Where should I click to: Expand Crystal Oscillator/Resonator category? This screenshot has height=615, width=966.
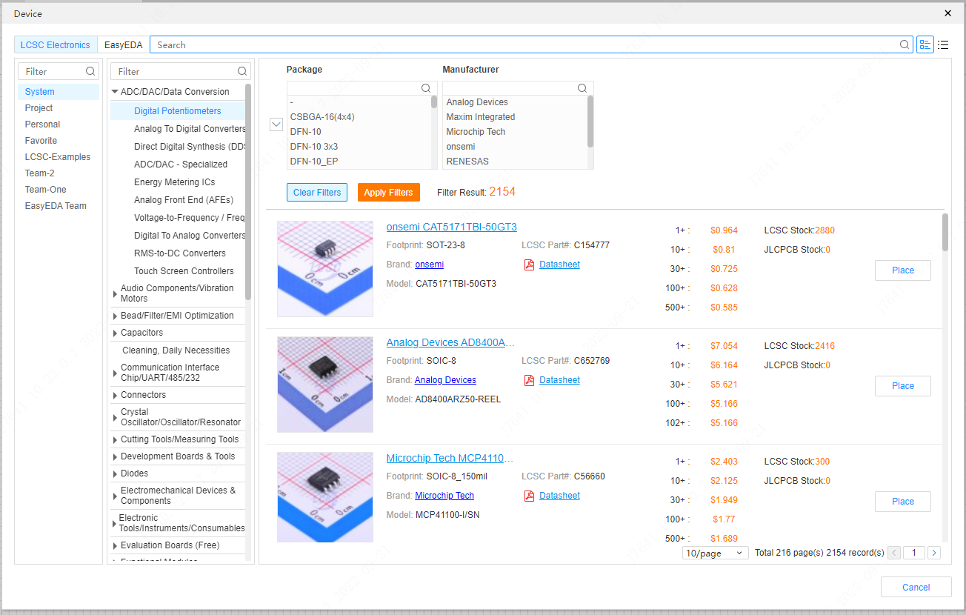point(115,417)
